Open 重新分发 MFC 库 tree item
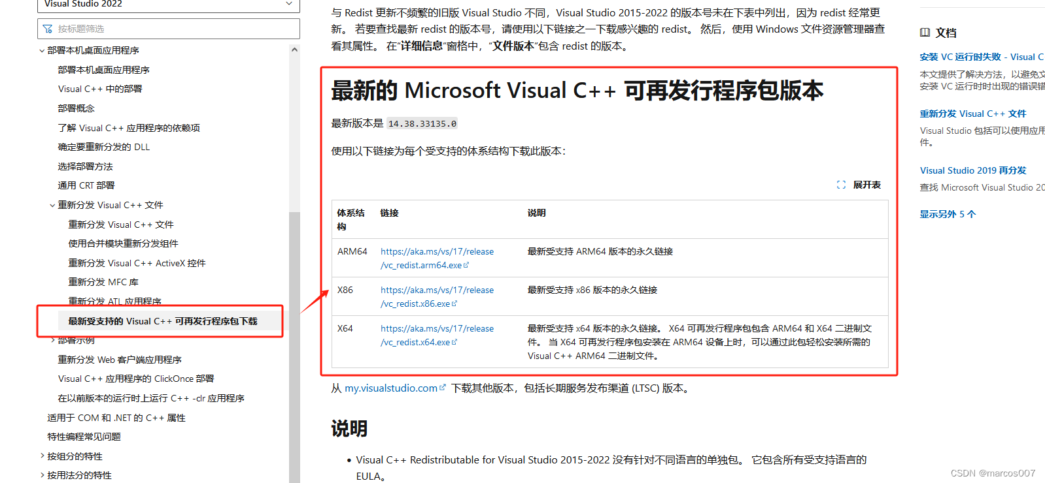This screenshot has width=1045, height=483. (103, 282)
